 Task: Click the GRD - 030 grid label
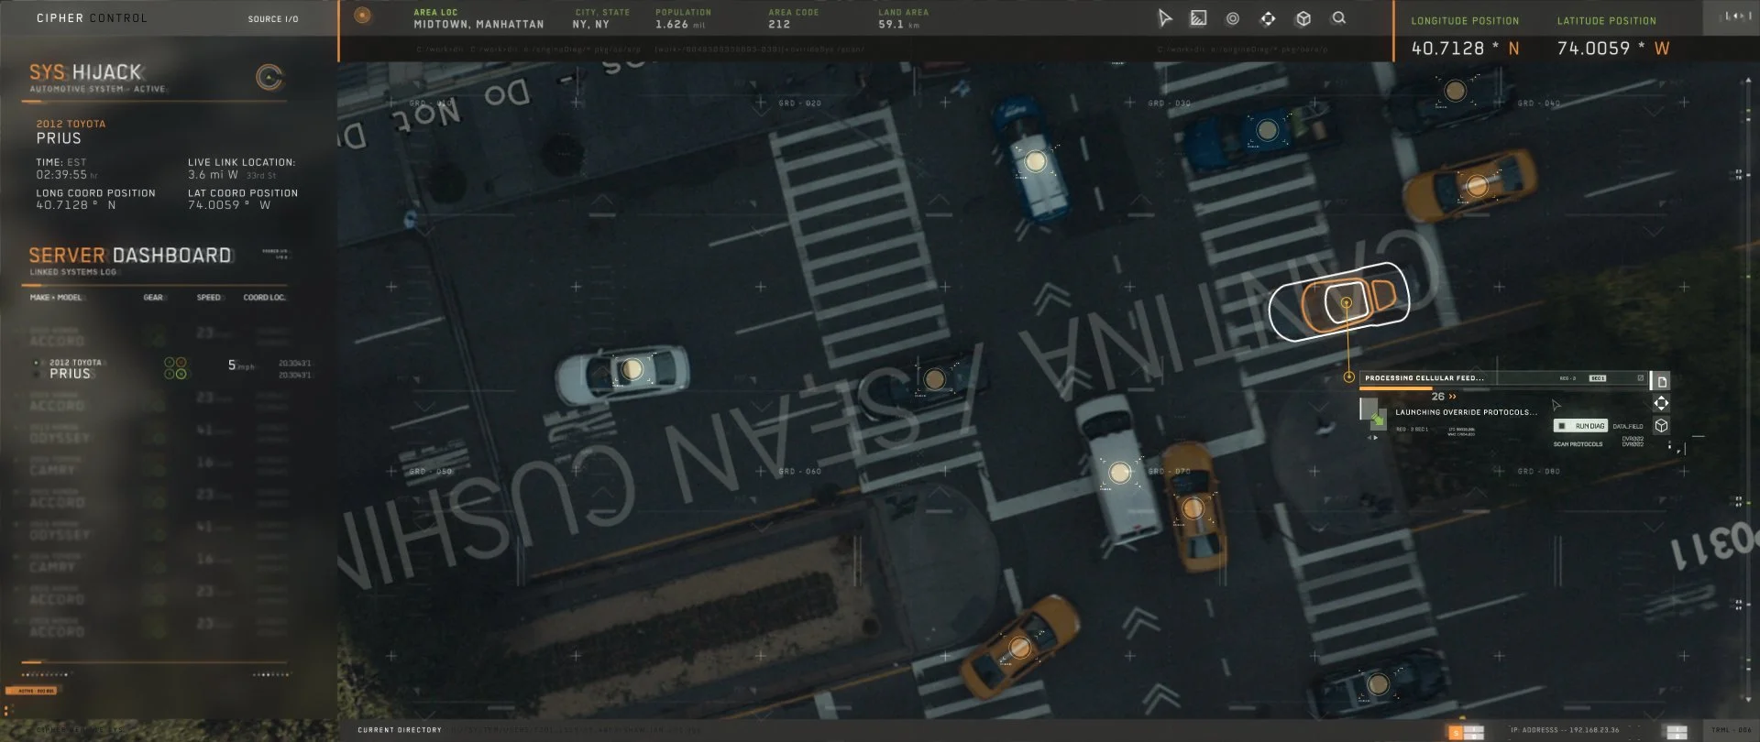1169,104
